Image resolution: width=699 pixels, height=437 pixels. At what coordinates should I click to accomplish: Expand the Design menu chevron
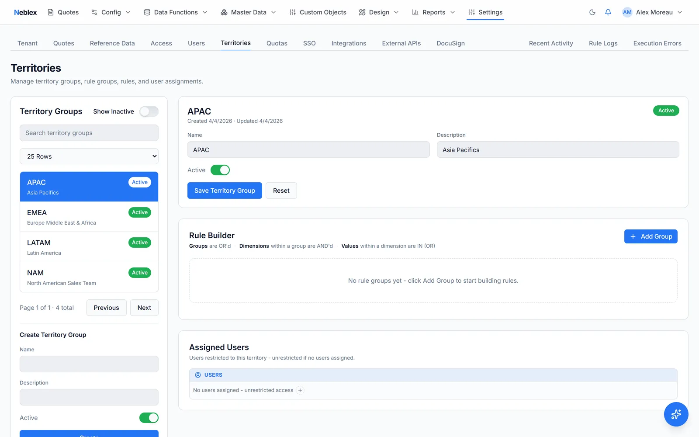click(x=396, y=12)
